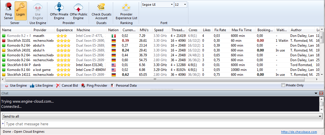This screenshot has height=135, width=325.
Task: Click Use Engine in lower toolbar
Action: click(x=6, y=86)
